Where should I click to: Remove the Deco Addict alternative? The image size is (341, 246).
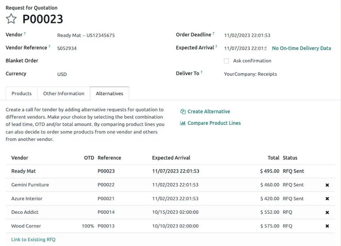point(327,212)
